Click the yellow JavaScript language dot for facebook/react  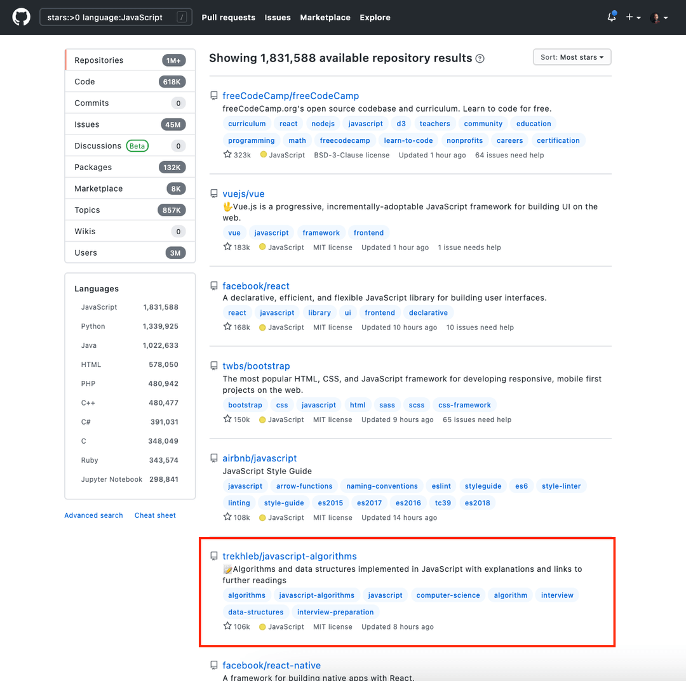263,327
